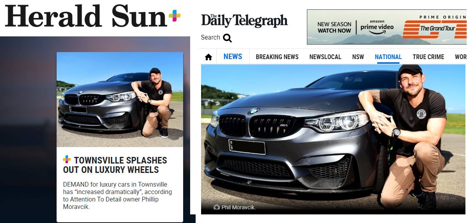Click the Search text label
This screenshot has width=467, height=223.
point(210,37)
